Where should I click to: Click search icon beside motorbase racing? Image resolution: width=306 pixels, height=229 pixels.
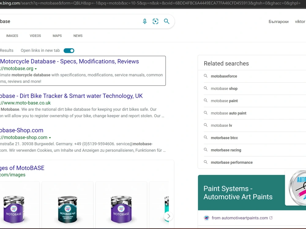tap(206, 150)
